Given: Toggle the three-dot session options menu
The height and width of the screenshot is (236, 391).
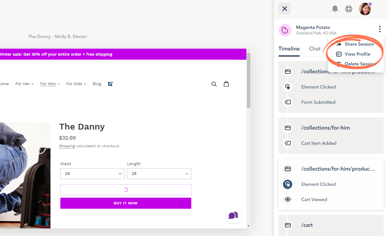Looking at the screenshot, I should (380, 29).
